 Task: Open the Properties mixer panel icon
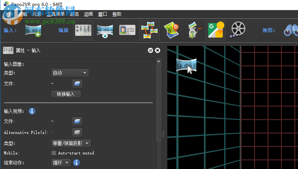(83, 30)
